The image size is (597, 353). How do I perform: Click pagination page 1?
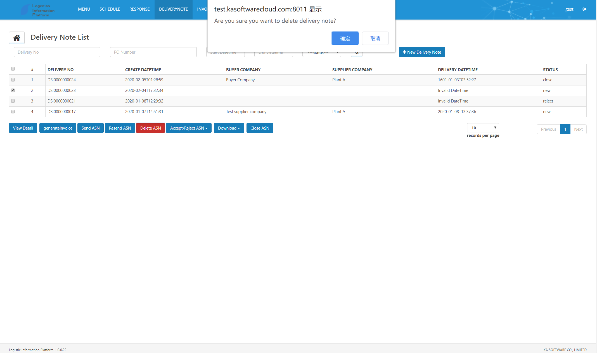point(565,129)
